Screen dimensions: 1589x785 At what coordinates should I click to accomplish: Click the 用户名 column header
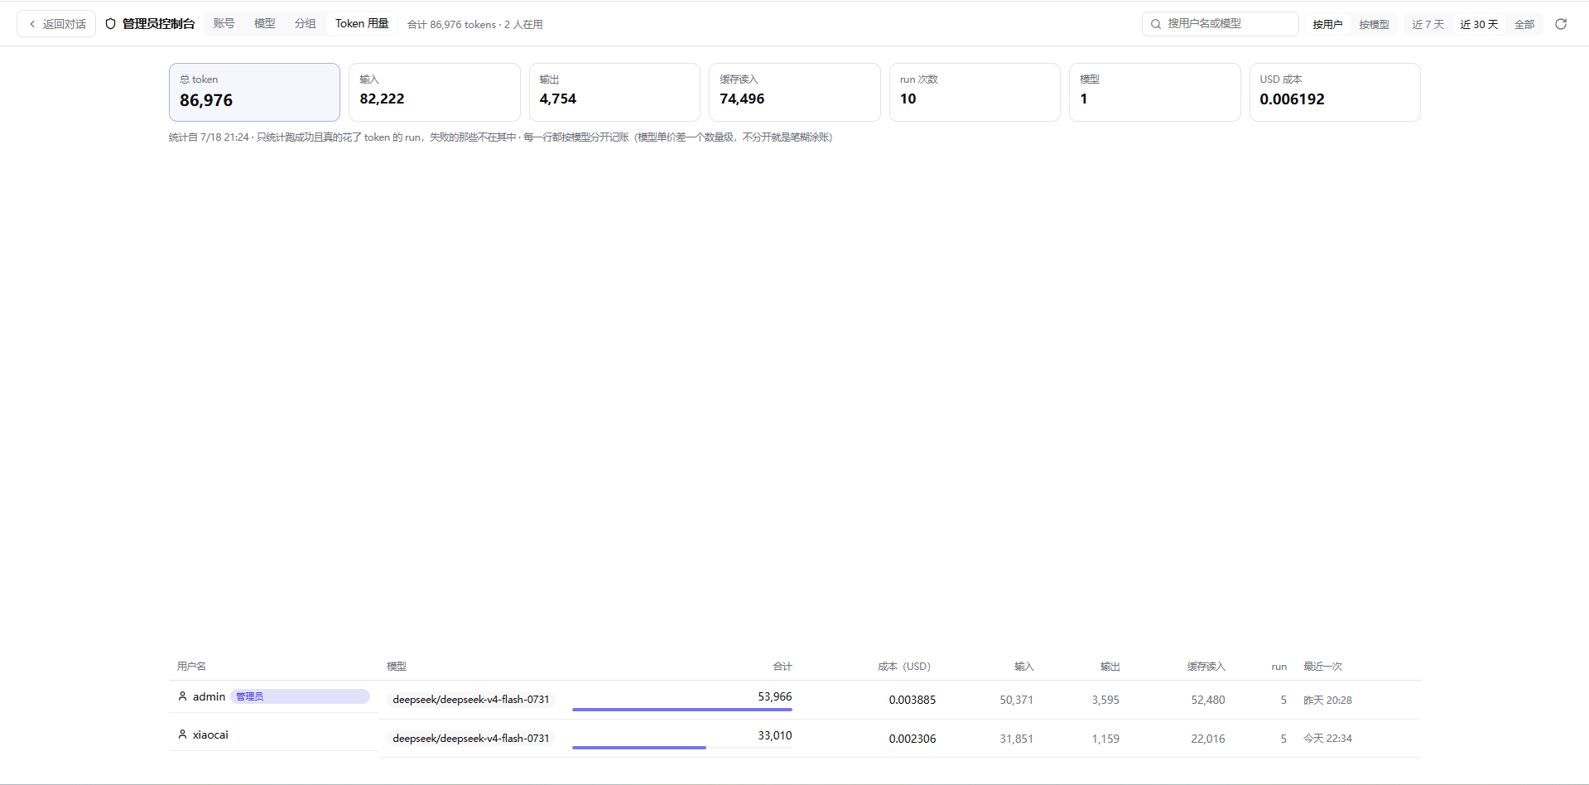click(191, 666)
